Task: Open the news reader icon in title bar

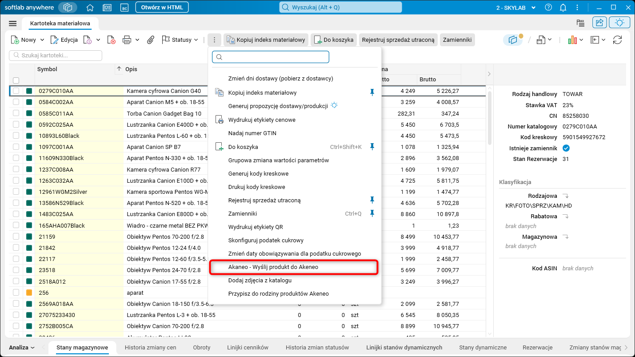Action: pyautogui.click(x=107, y=8)
